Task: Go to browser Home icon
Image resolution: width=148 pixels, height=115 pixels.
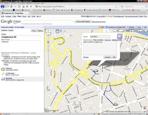Action: (27, 7)
